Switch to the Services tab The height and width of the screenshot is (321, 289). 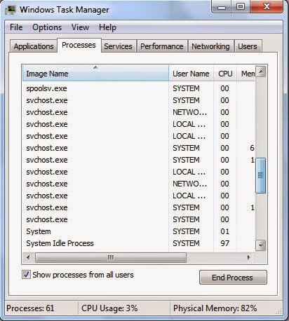point(118,46)
